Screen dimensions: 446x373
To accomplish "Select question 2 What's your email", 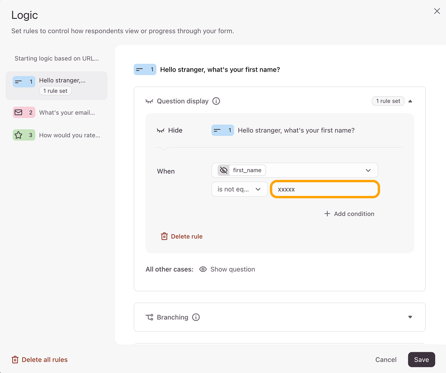I will click(x=57, y=113).
